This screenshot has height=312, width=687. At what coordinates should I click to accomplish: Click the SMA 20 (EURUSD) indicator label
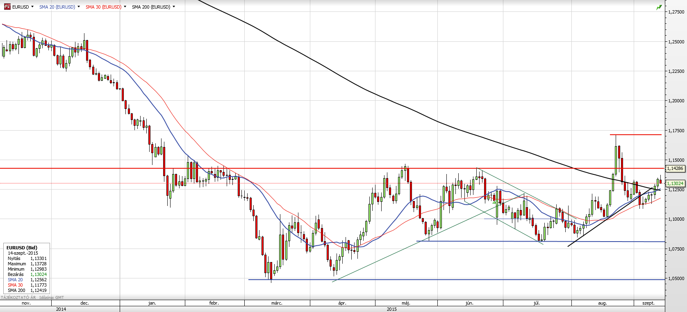tap(57, 7)
